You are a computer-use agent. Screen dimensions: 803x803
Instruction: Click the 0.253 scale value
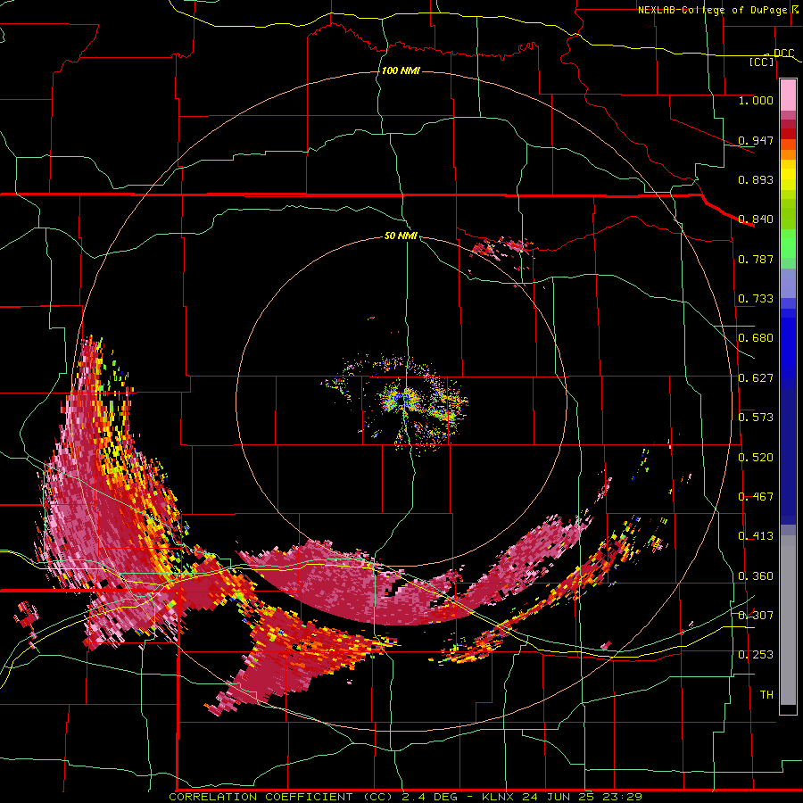756,655
